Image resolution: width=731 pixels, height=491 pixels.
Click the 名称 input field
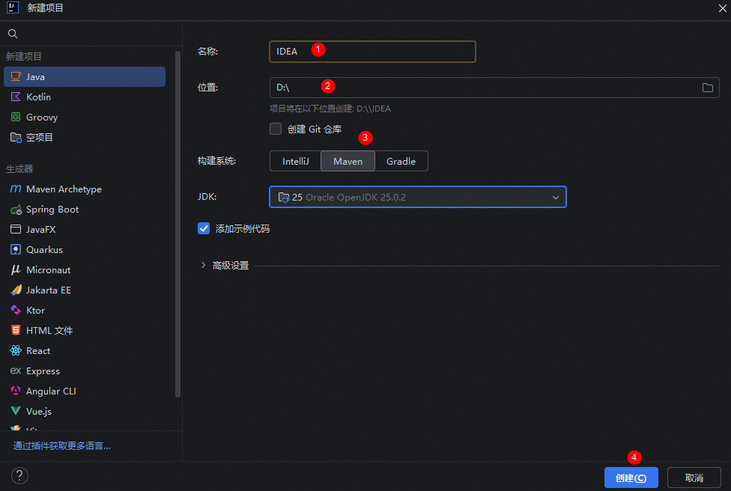[x=372, y=51]
